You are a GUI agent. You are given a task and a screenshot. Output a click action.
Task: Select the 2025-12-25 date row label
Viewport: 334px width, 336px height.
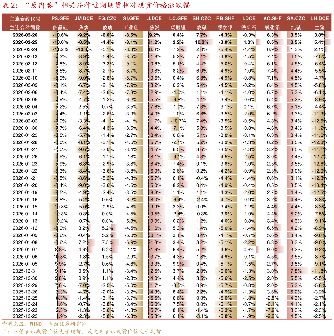(x=25, y=298)
